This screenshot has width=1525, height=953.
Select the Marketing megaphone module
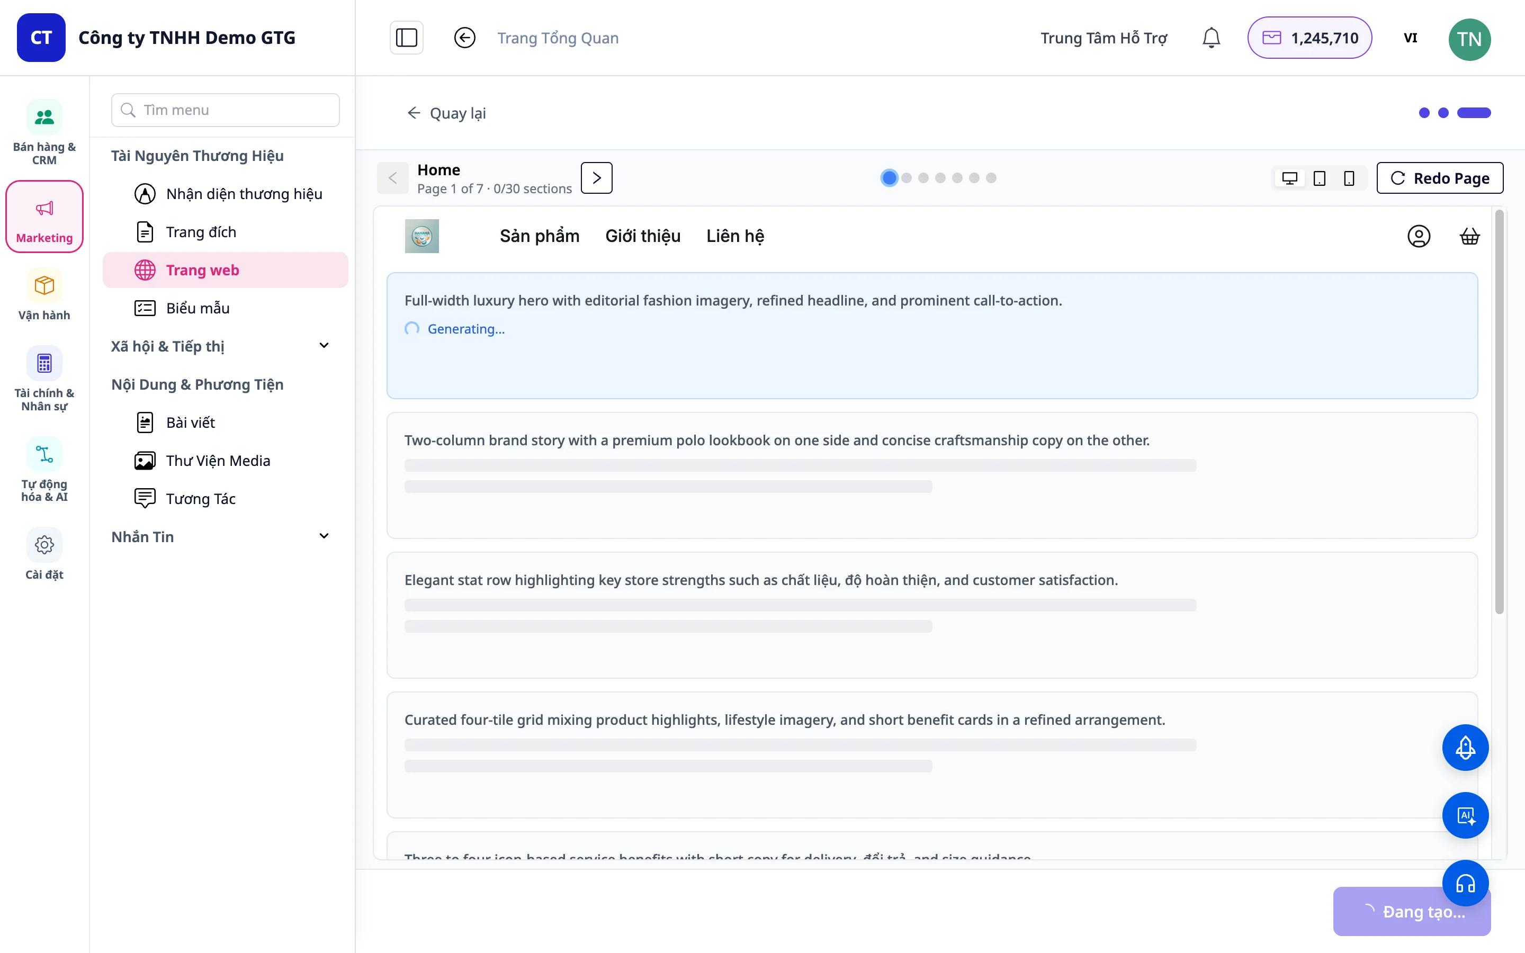tap(44, 217)
